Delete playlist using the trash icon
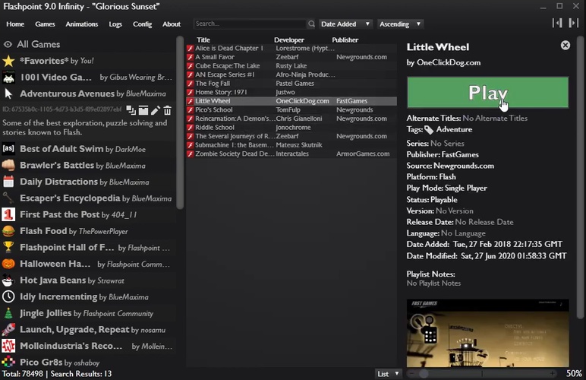Viewport: 586px width, 380px height. [x=168, y=110]
